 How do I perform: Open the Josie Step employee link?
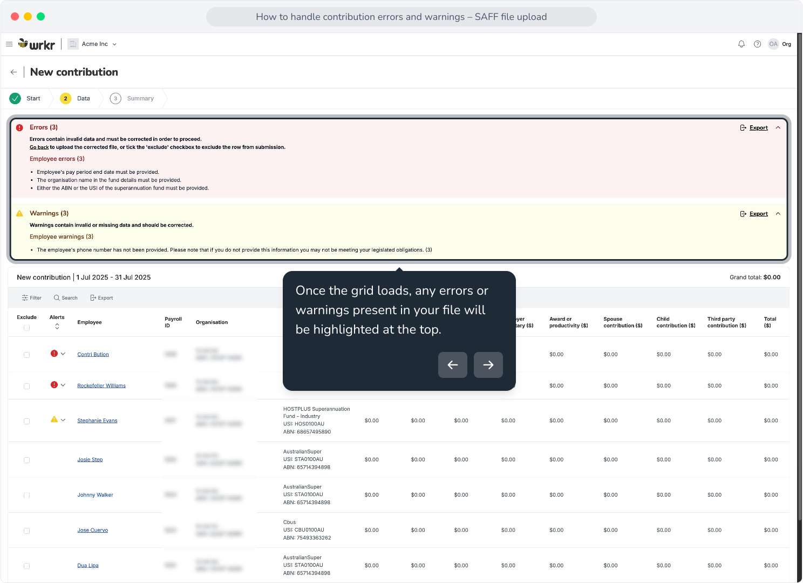click(90, 460)
